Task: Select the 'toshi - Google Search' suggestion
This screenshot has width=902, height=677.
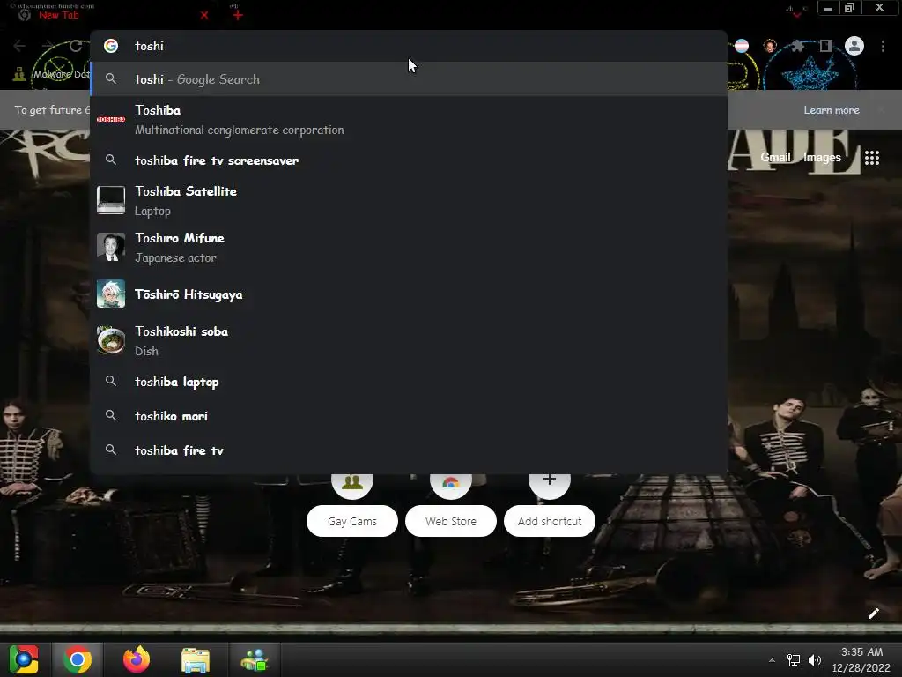Action: (409, 78)
